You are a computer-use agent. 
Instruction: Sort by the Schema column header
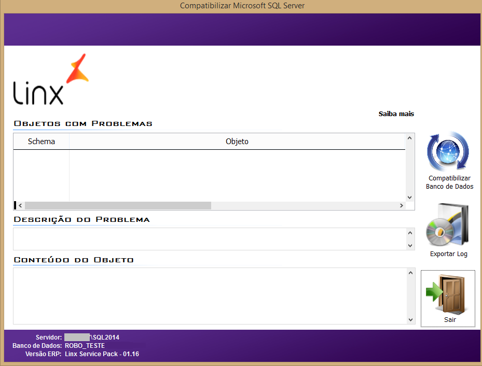(x=41, y=142)
